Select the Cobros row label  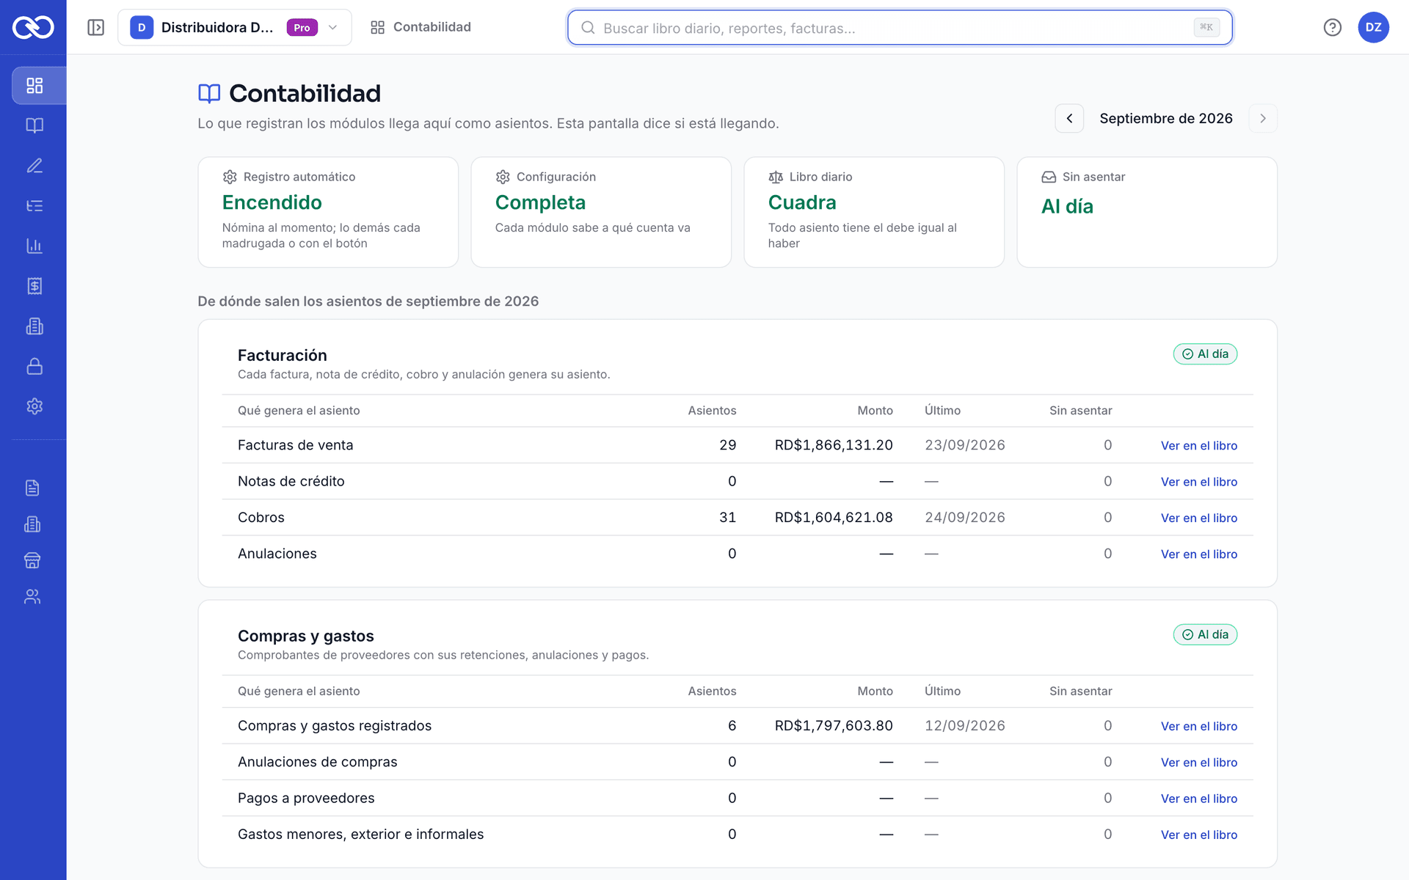click(261, 517)
